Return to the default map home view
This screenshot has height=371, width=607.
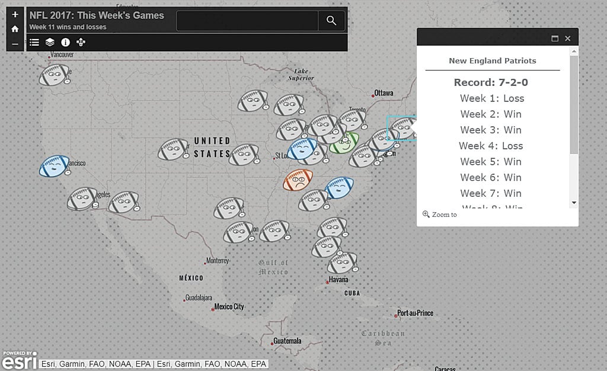[x=15, y=29]
